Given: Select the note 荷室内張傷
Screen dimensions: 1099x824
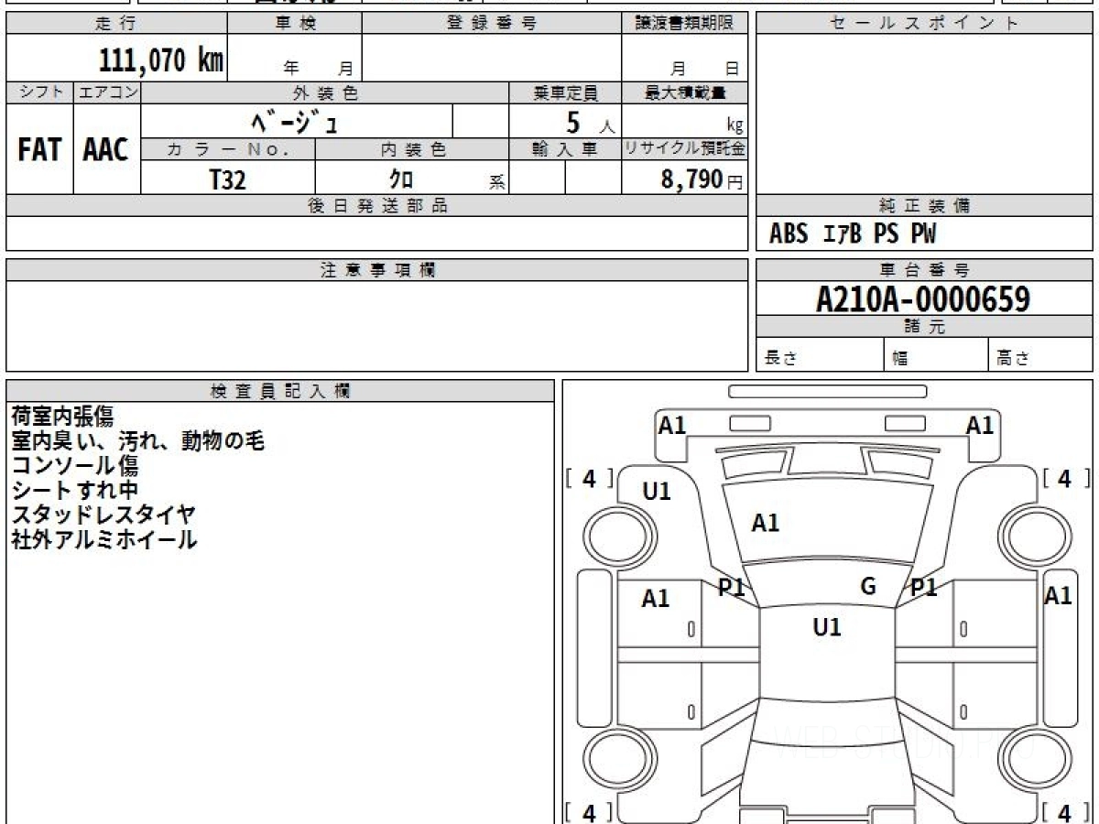Looking at the screenshot, I should point(63,417).
